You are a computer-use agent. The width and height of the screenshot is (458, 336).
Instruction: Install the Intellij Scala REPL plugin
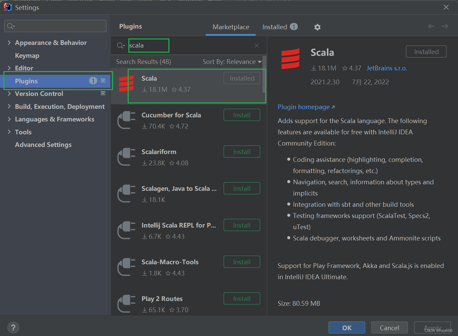[242, 225]
